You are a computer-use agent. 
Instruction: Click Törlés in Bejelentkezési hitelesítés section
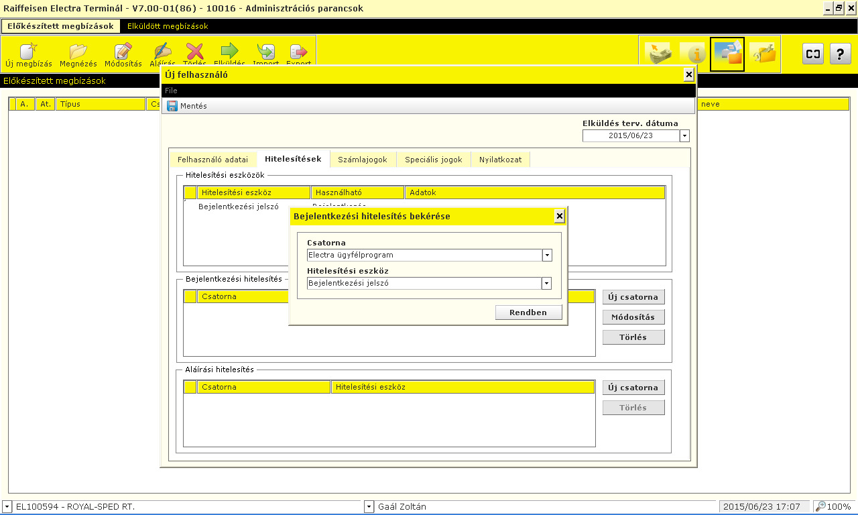(x=633, y=337)
